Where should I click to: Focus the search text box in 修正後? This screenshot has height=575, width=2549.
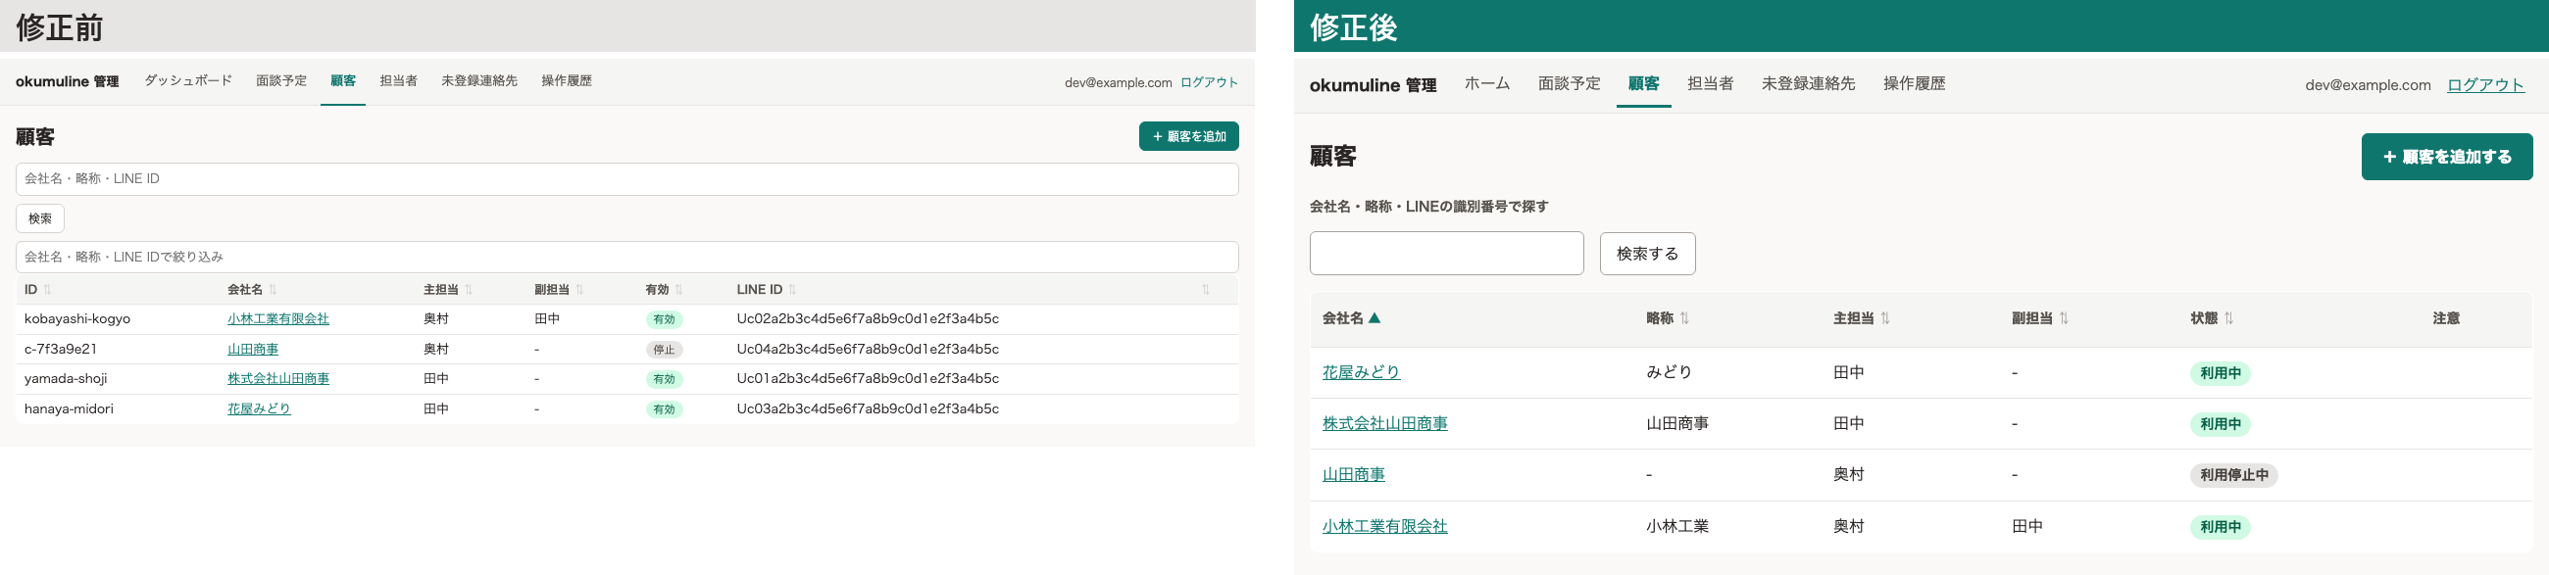pos(1447,254)
